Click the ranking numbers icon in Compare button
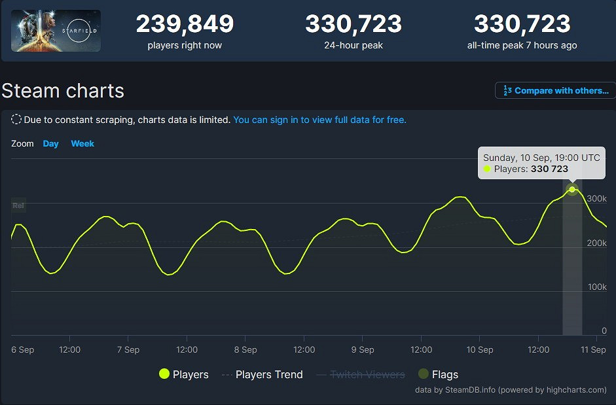Viewport: 616px width, 405px height. point(507,91)
